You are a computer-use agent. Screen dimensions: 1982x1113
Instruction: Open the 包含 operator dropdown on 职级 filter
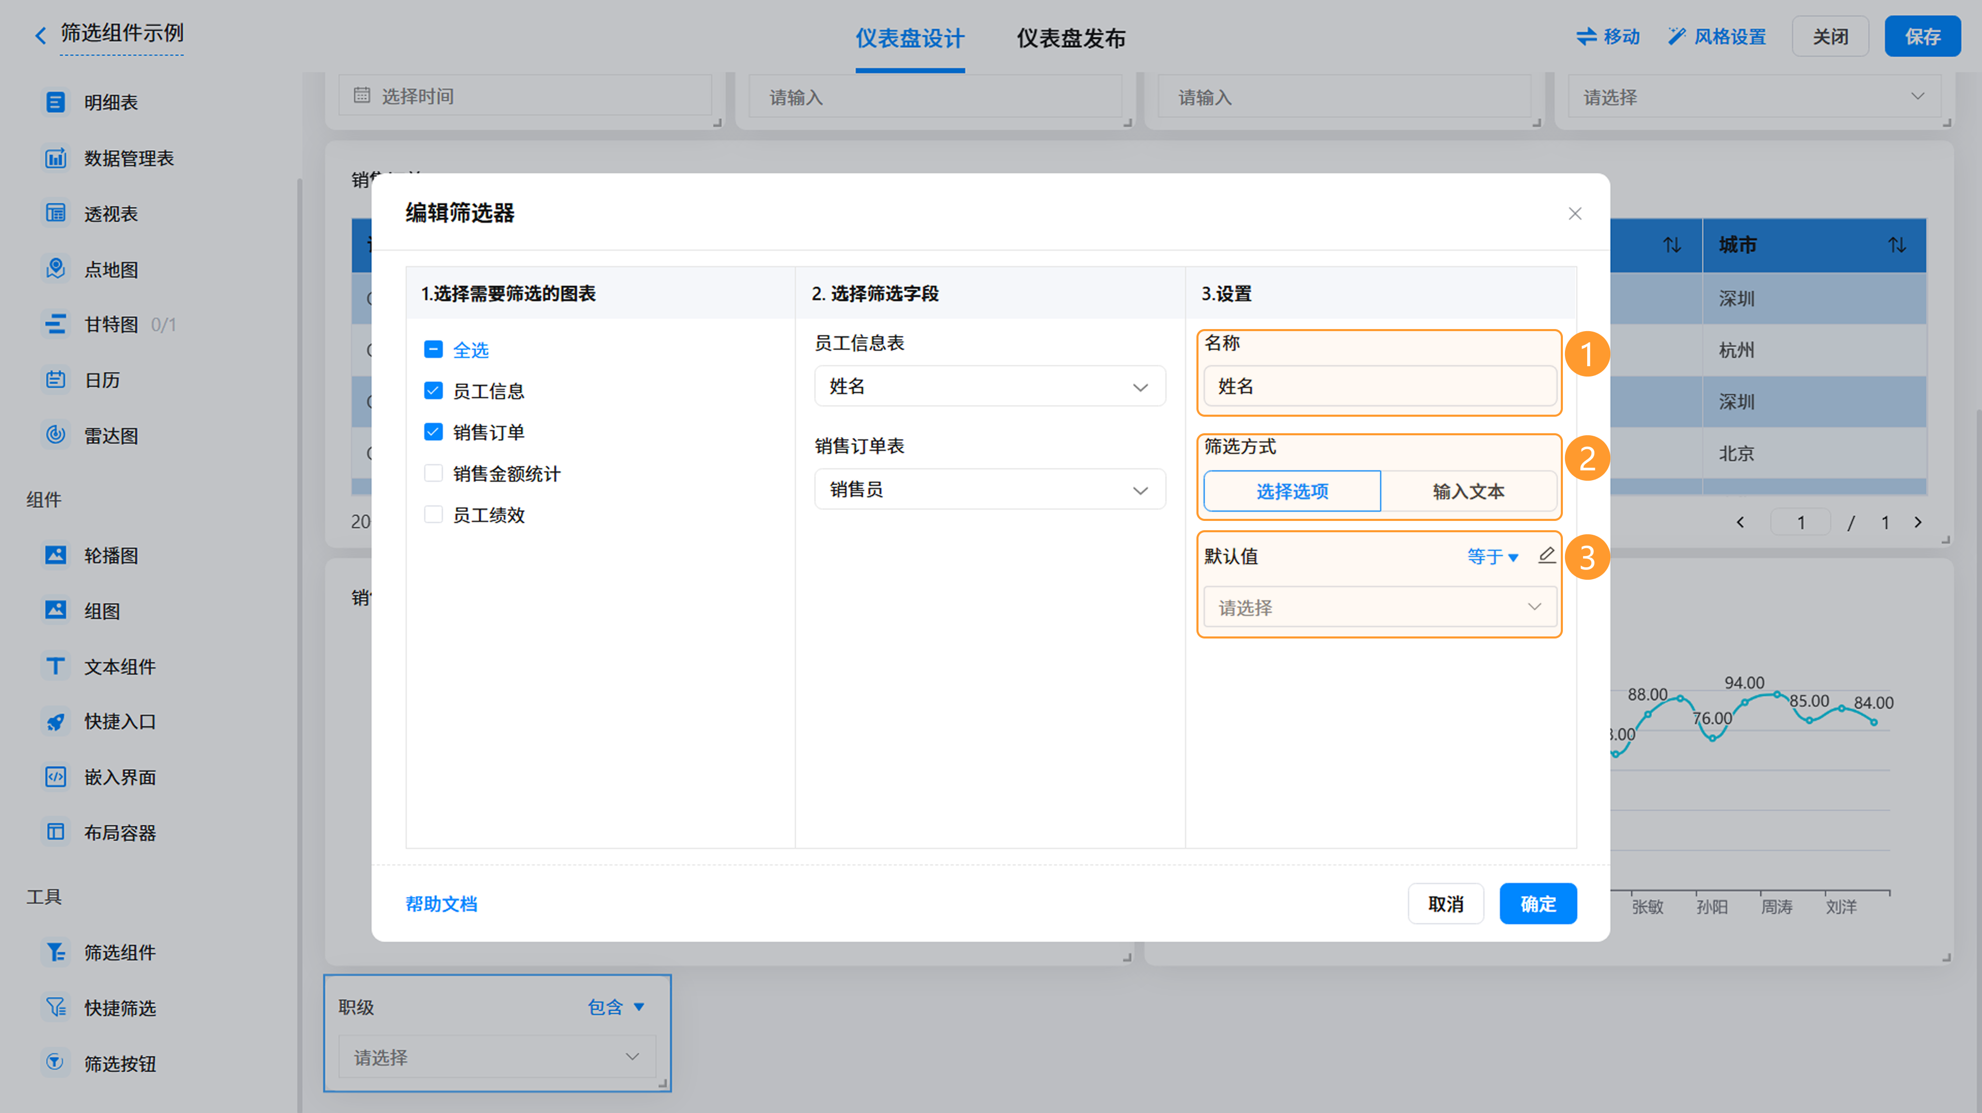[x=616, y=1007]
